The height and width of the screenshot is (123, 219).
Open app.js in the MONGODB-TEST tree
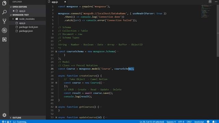[22, 23]
